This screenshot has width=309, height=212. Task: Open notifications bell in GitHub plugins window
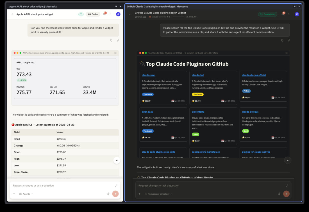tap(283, 14)
